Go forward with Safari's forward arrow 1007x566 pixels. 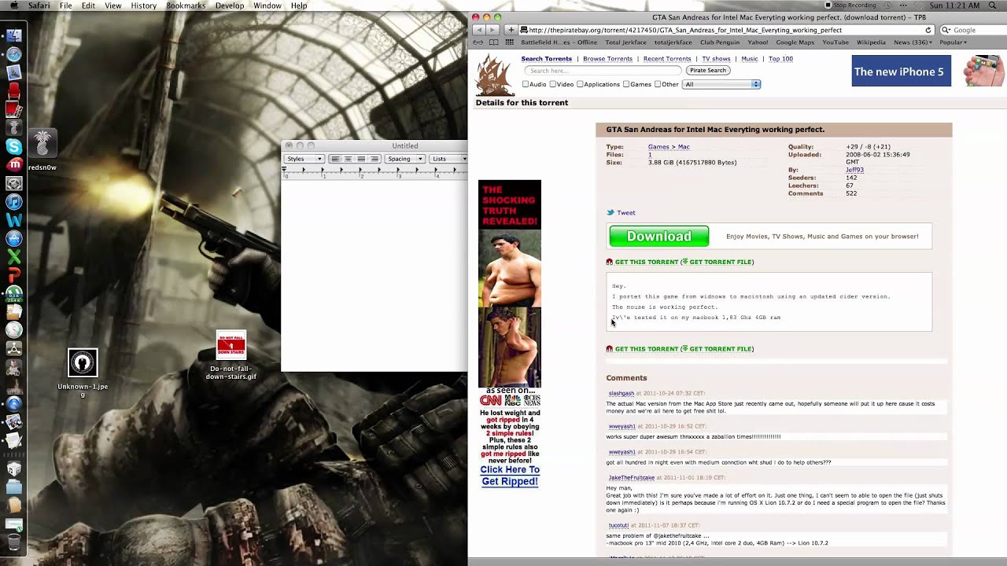[493, 30]
